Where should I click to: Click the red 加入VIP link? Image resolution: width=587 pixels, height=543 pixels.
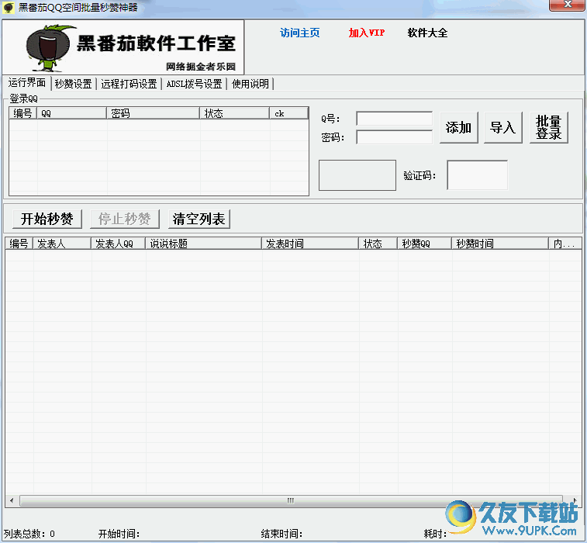[x=367, y=33]
